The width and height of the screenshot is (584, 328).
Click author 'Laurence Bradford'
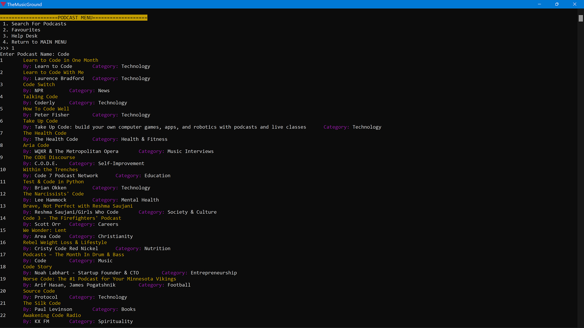point(59,78)
